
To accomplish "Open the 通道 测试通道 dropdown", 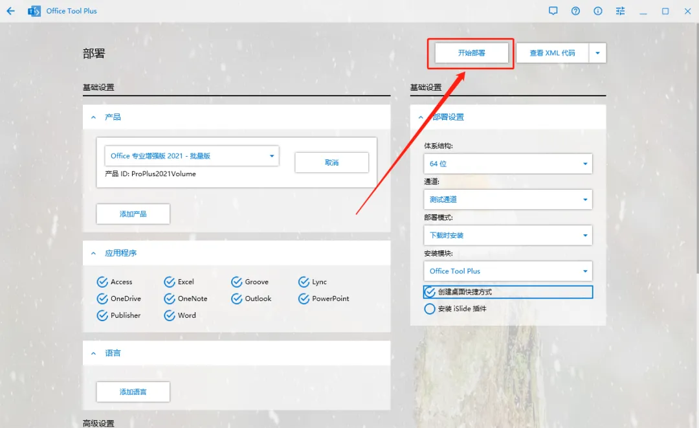I will [508, 199].
